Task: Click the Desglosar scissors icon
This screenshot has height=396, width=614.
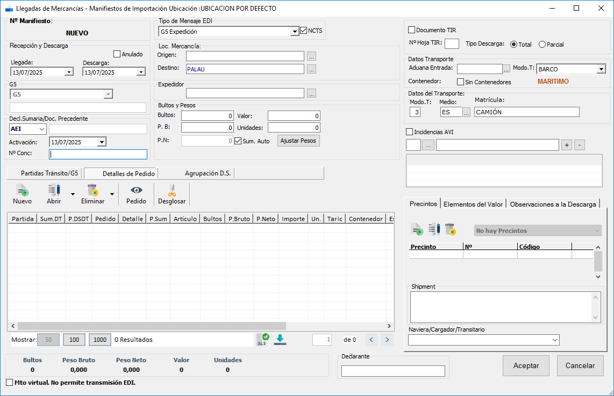Action: pos(172,190)
